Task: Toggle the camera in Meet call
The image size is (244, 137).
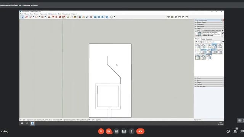Action: pyautogui.click(x=109, y=131)
